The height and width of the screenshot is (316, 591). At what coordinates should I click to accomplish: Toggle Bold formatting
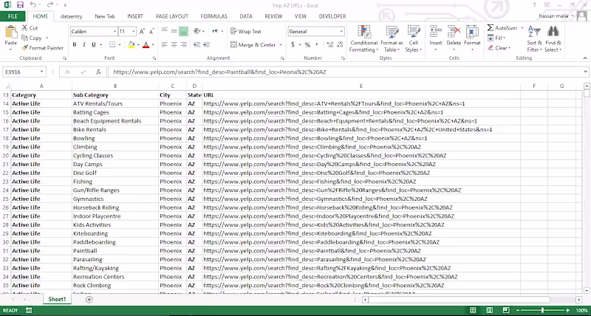[75, 44]
